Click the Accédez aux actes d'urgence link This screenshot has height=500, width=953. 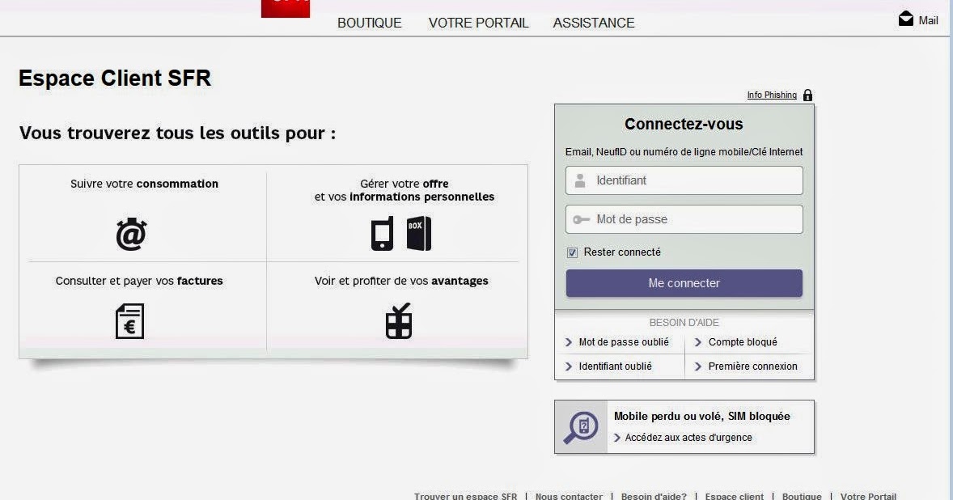click(688, 438)
